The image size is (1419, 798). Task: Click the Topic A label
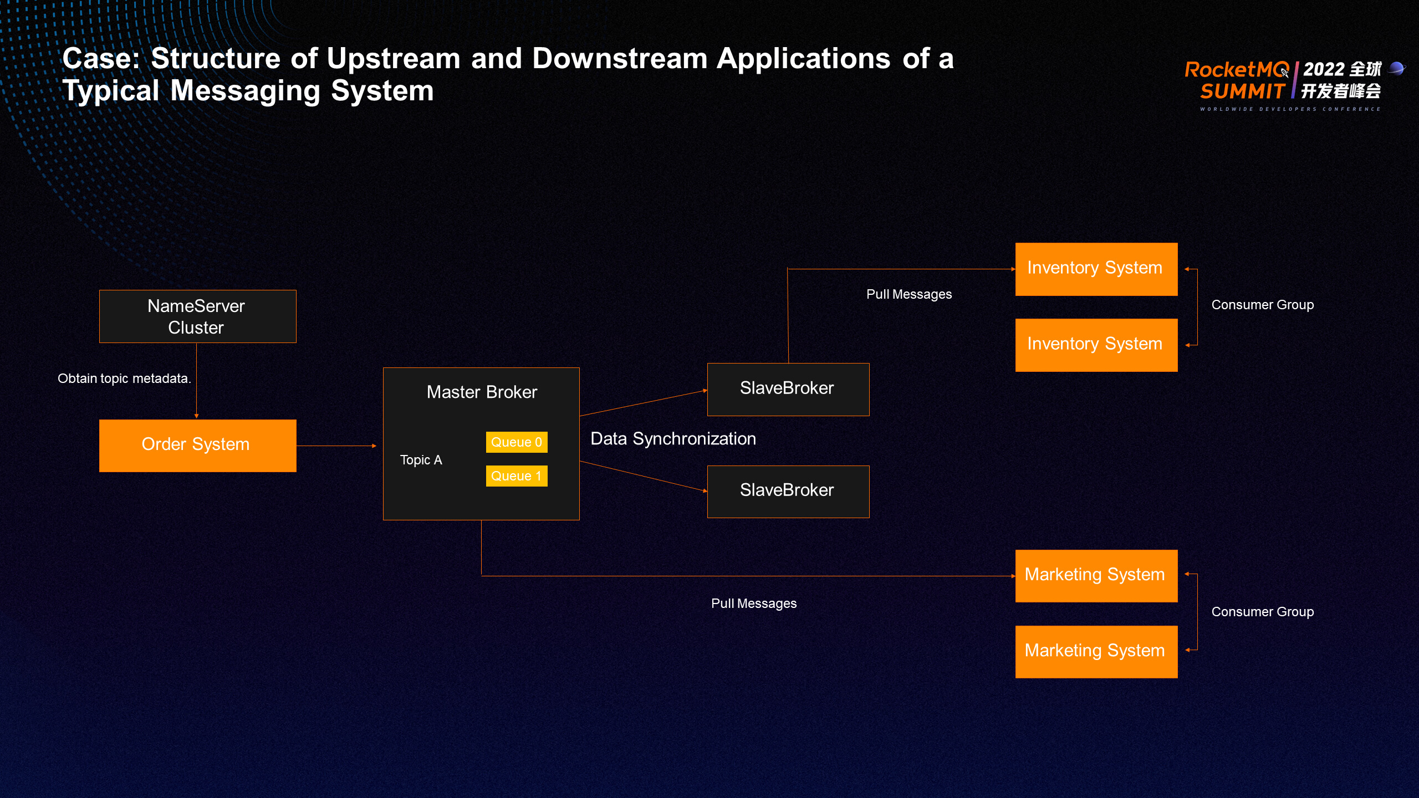421,460
